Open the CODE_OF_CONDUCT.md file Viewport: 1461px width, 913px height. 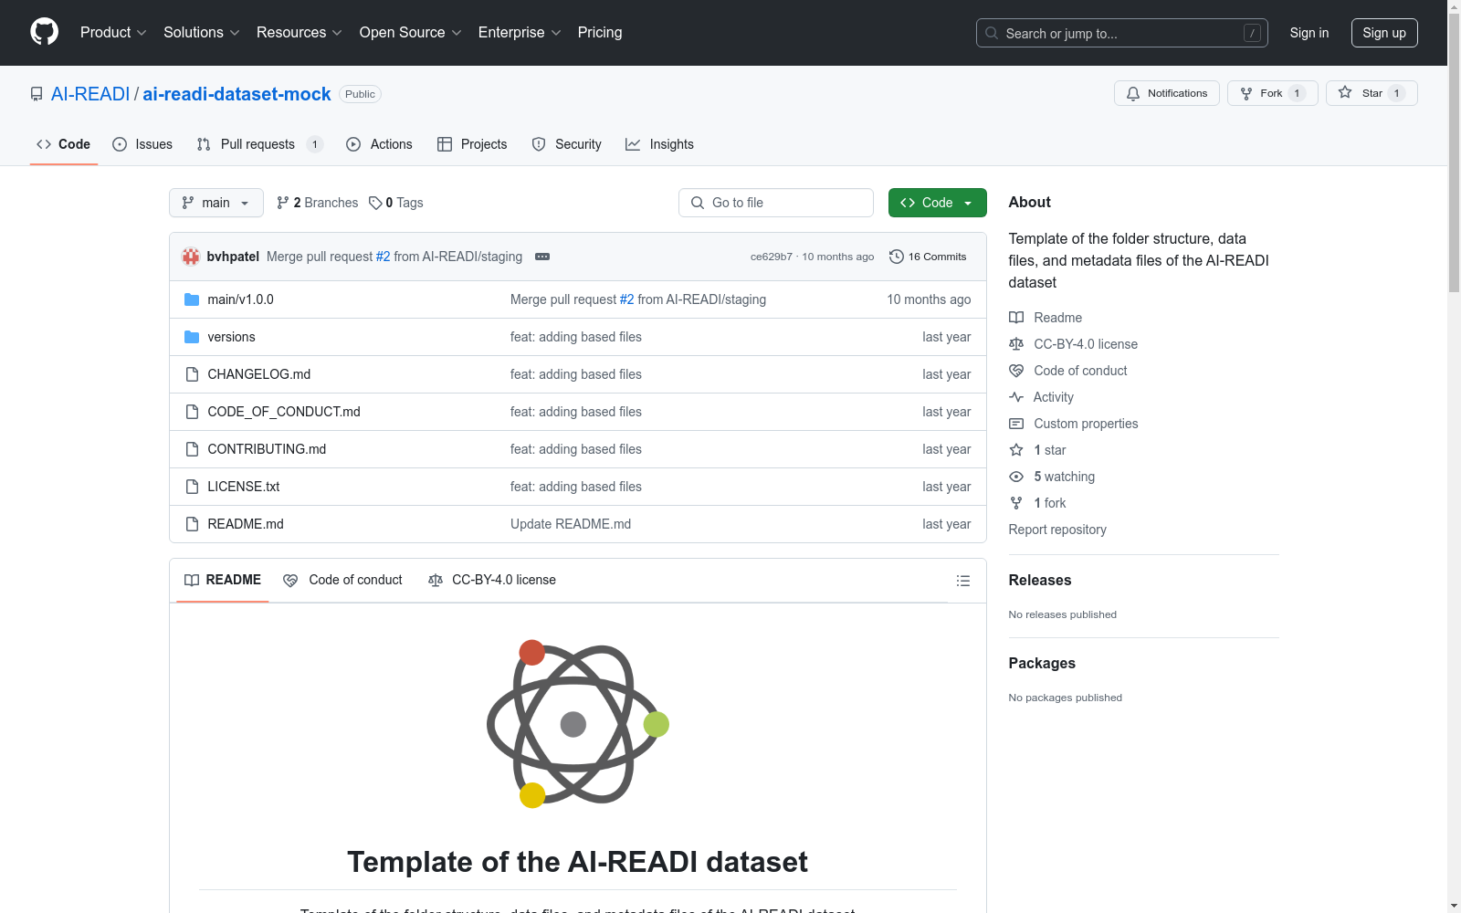point(284,412)
